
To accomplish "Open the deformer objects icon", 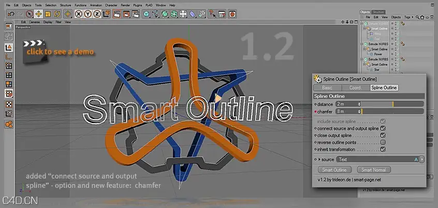I will coord(192,13).
